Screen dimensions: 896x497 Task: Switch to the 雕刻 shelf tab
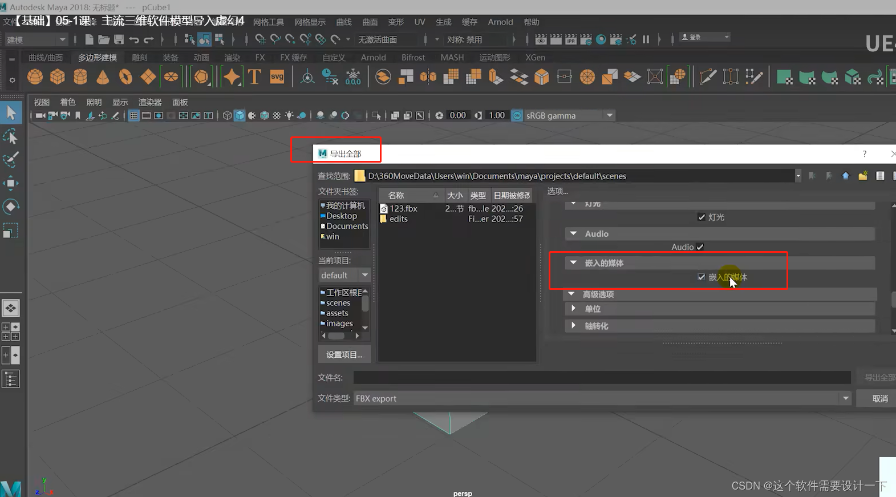(140, 58)
